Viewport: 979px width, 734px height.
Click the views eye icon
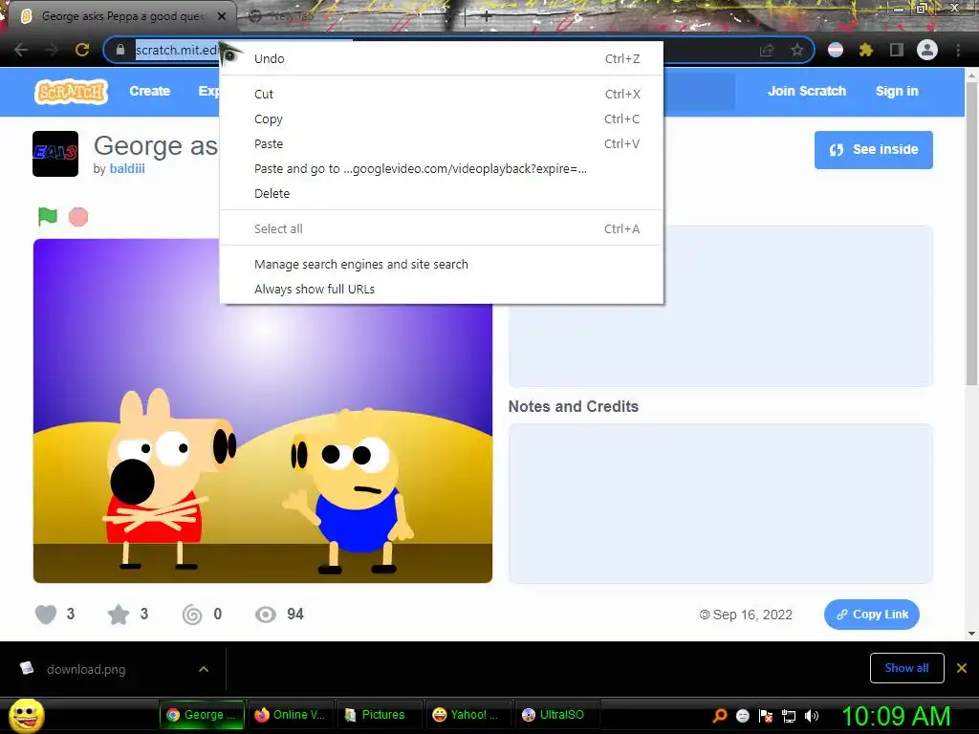click(266, 615)
